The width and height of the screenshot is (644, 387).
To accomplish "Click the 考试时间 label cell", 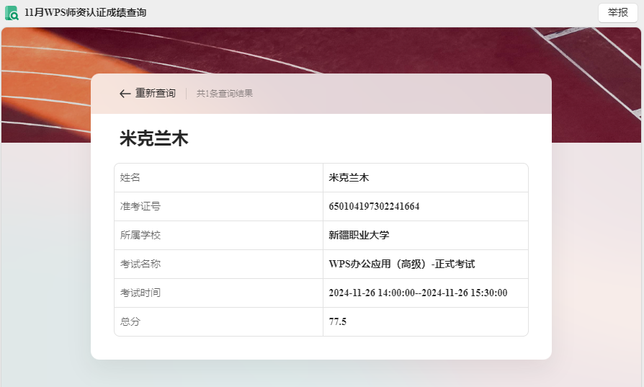I will (x=218, y=293).
